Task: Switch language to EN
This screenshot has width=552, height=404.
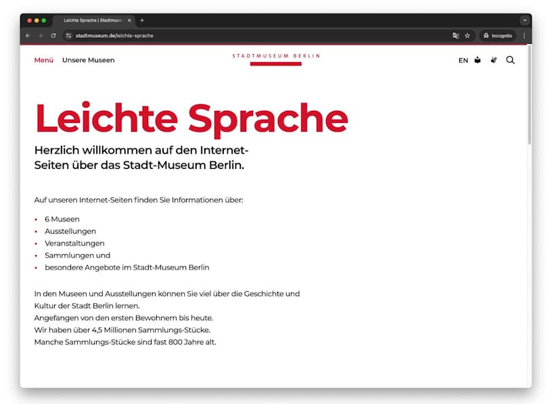Action: [463, 61]
